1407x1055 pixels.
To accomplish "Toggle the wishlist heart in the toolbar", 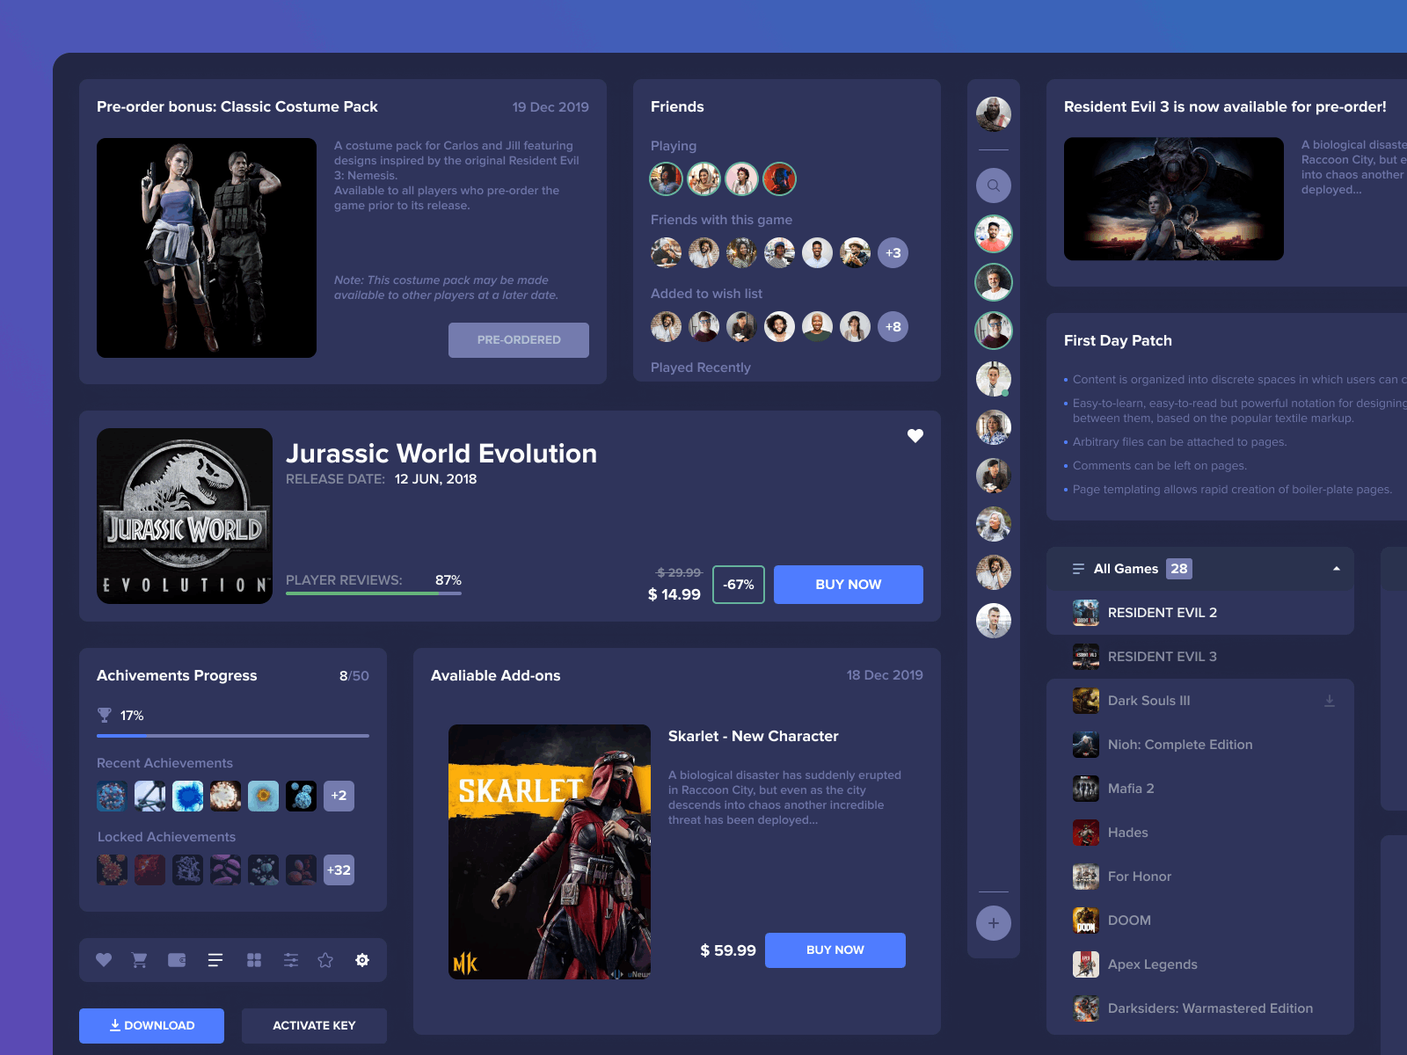I will [103, 960].
